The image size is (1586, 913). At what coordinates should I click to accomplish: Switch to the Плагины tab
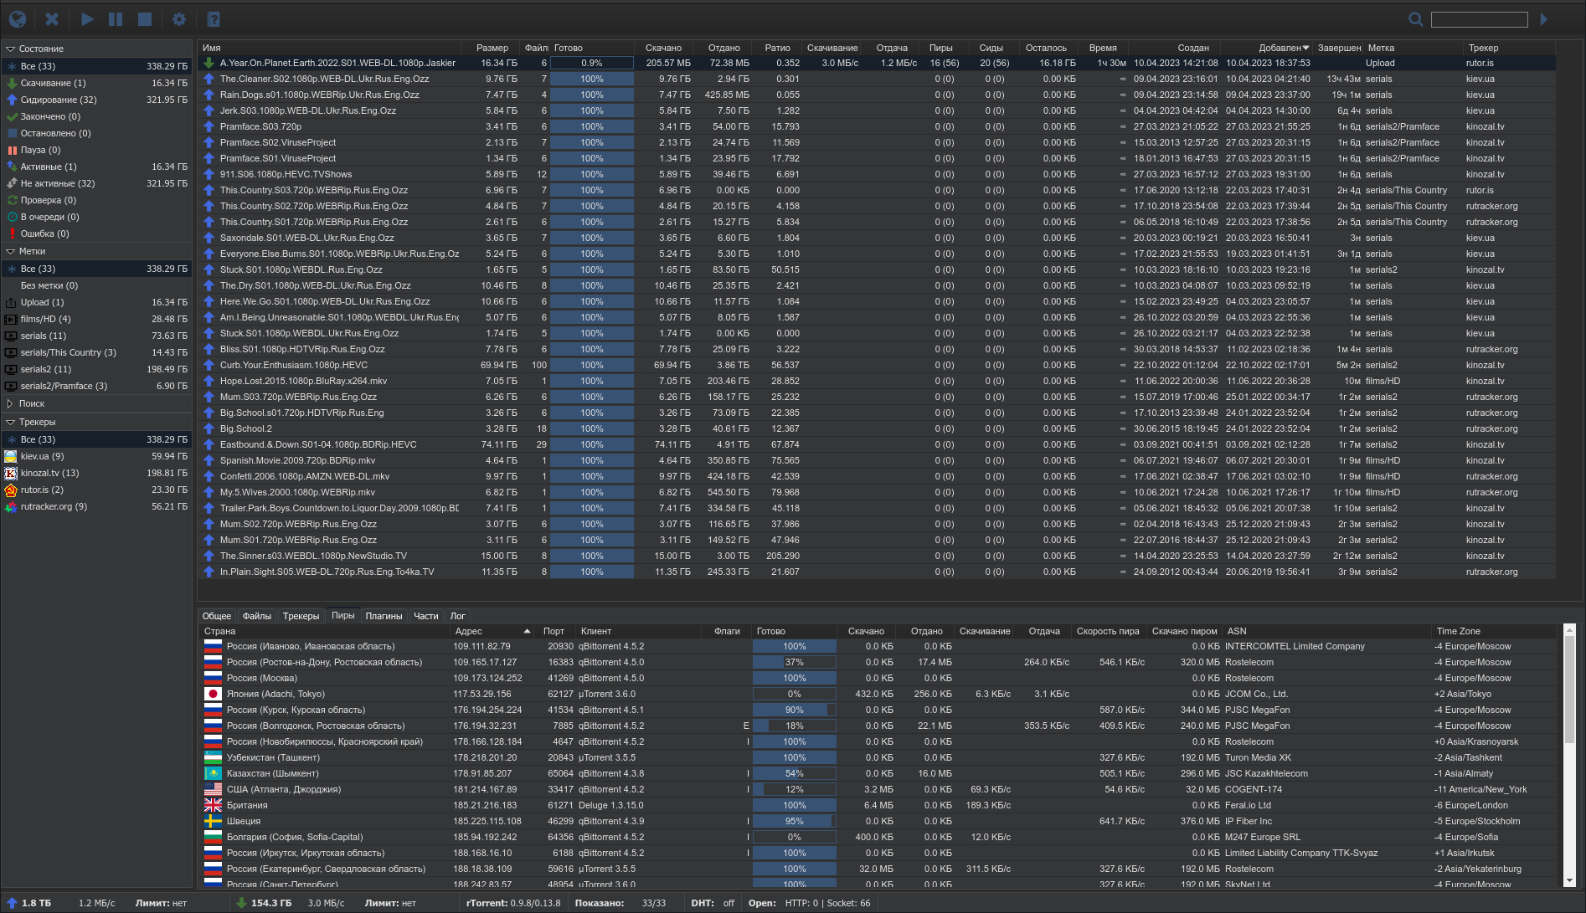(384, 616)
